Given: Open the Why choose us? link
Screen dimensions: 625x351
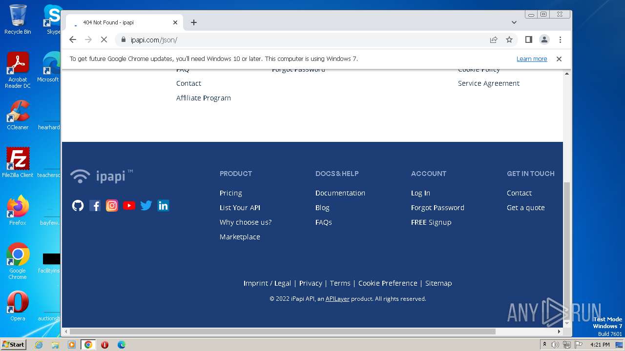Looking at the screenshot, I should [x=246, y=222].
